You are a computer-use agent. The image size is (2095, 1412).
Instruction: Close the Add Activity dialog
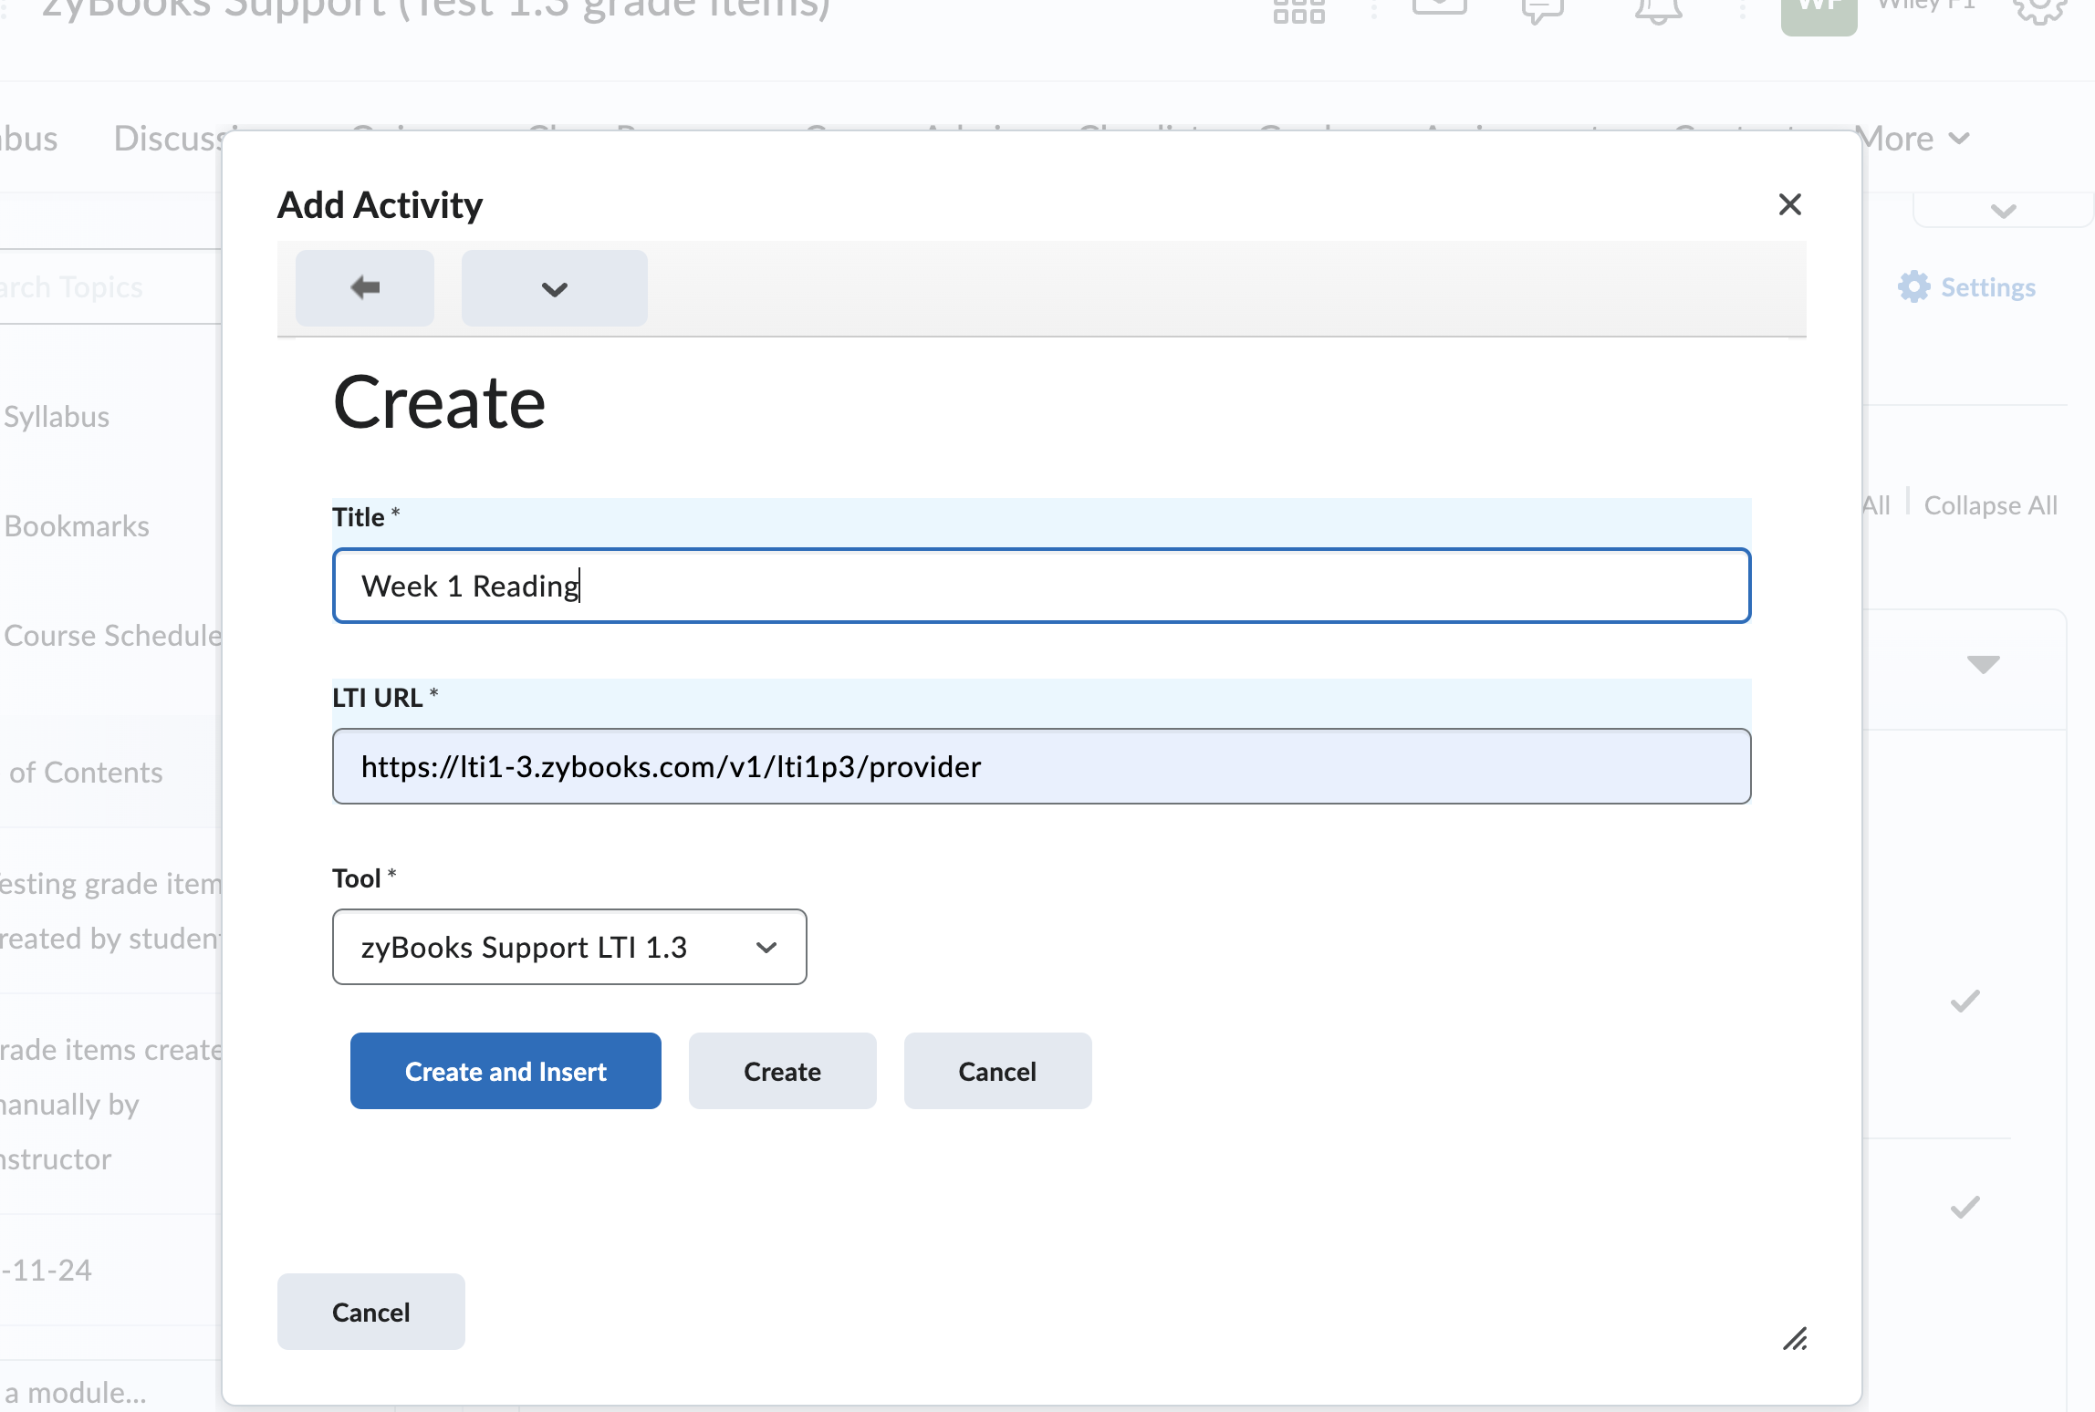1790,204
